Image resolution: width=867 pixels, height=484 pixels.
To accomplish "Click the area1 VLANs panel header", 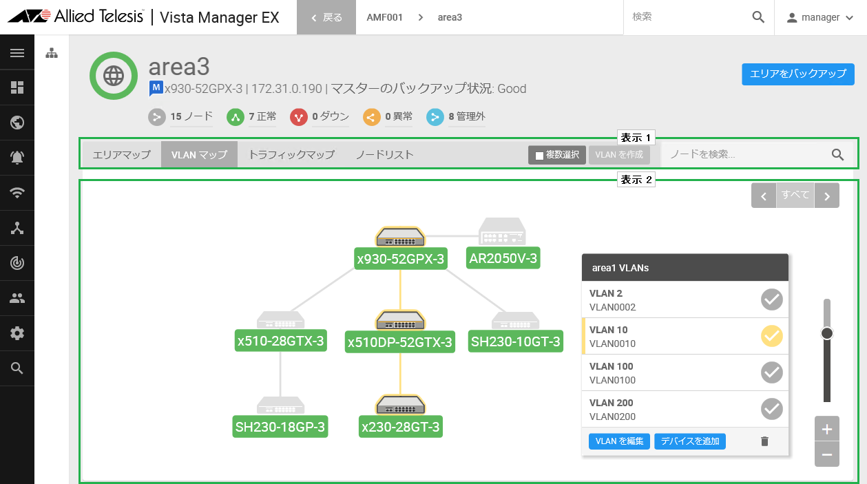I will [685, 268].
